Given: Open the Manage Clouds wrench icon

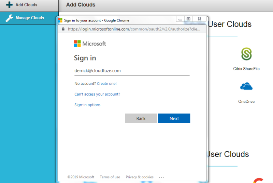Looking at the screenshot, I should click(9, 18).
